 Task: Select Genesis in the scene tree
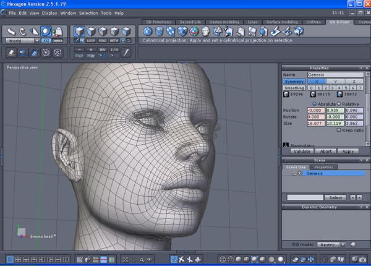pos(314,174)
